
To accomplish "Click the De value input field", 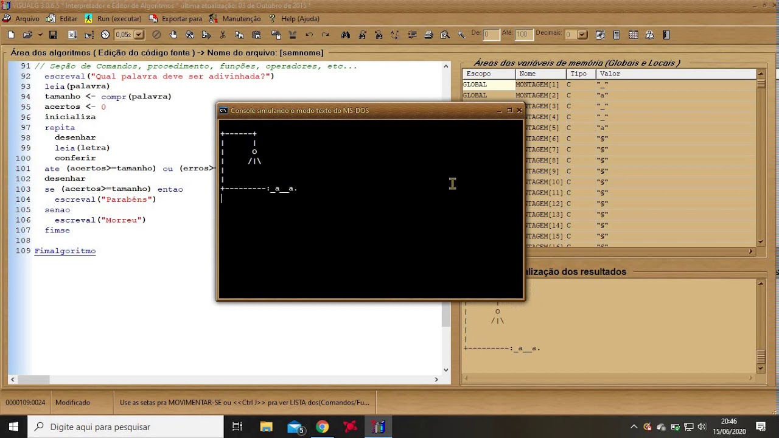I will pos(491,35).
